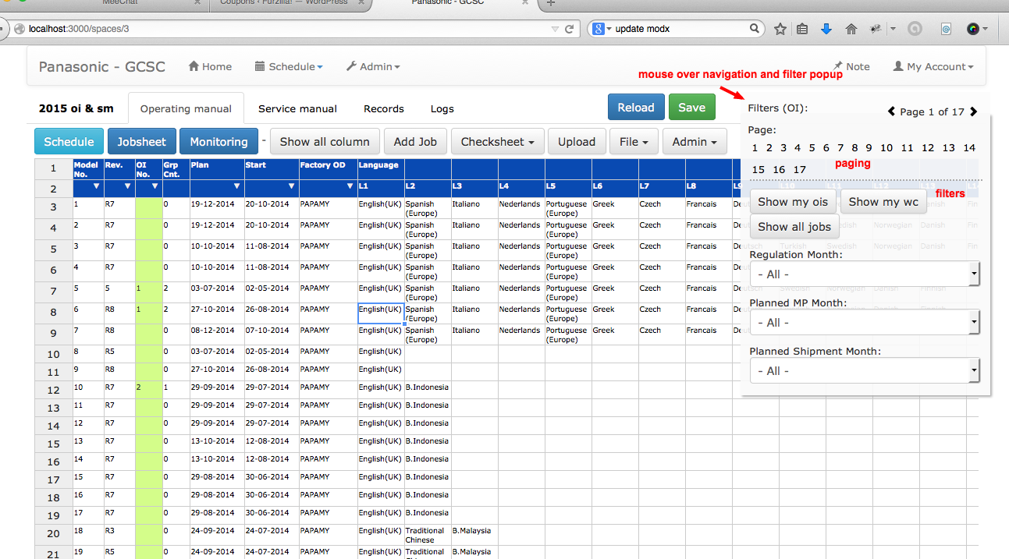Switch to the Service manual tab
The width and height of the screenshot is (1009, 559).
tap(297, 109)
